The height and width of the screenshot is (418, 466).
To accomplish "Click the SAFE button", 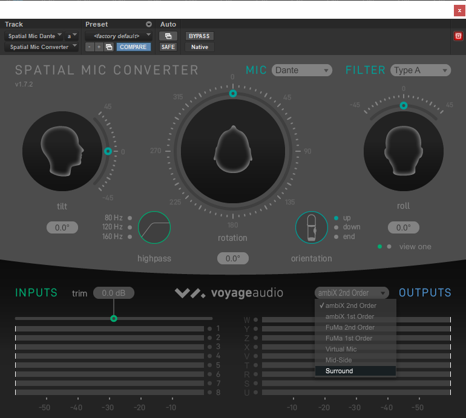I will click(168, 47).
